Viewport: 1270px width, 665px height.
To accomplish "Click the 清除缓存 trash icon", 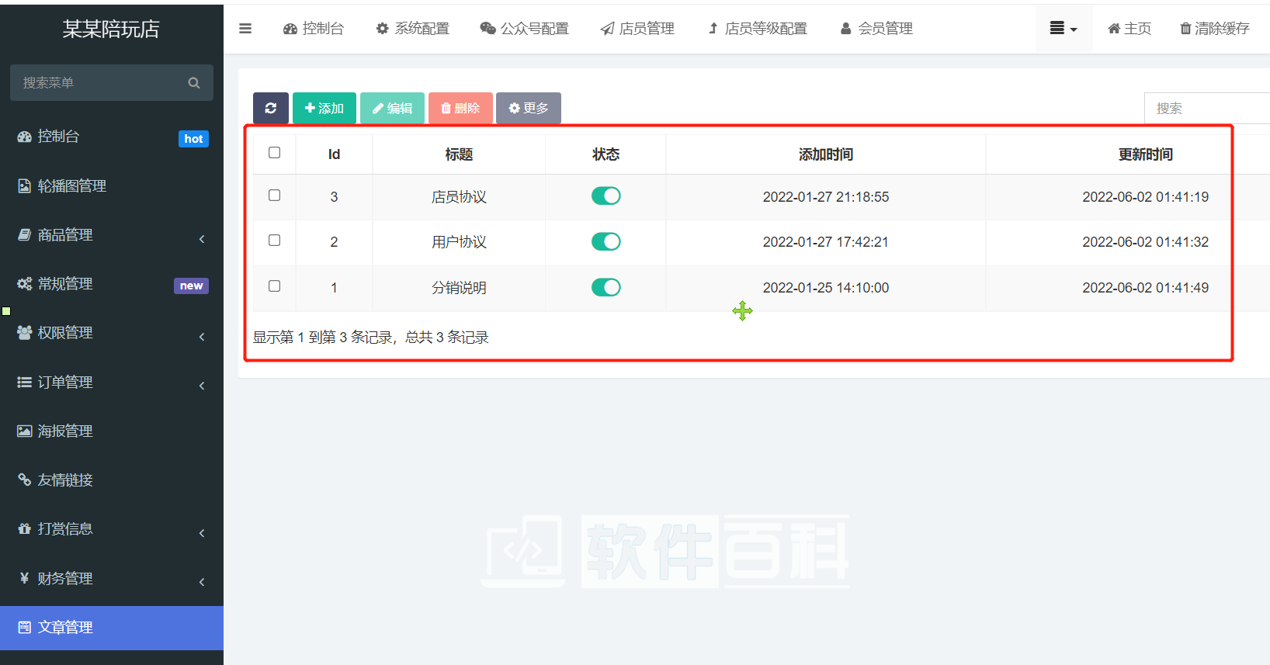I will 1185,29.
